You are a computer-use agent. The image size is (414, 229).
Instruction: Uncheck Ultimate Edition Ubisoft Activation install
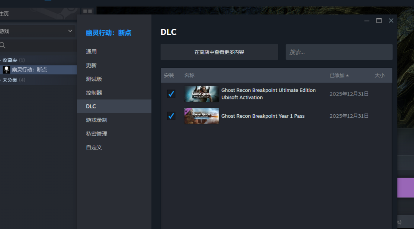pyautogui.click(x=171, y=94)
